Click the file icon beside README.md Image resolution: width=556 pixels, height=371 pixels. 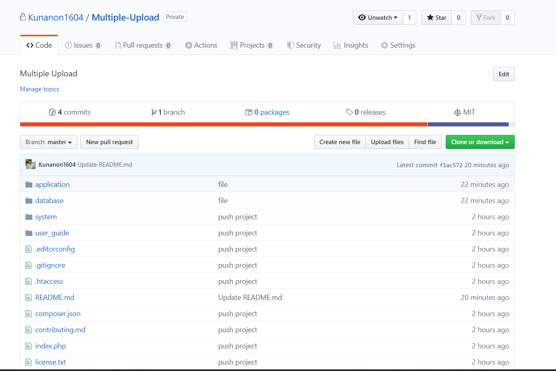pyautogui.click(x=28, y=297)
